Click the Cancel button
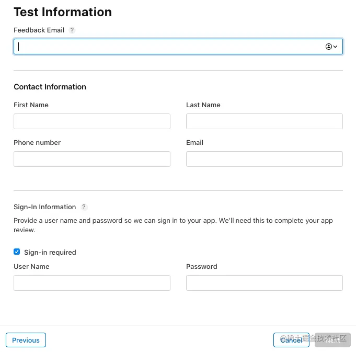Image resolution: width=356 pixels, height=352 pixels. click(x=291, y=340)
